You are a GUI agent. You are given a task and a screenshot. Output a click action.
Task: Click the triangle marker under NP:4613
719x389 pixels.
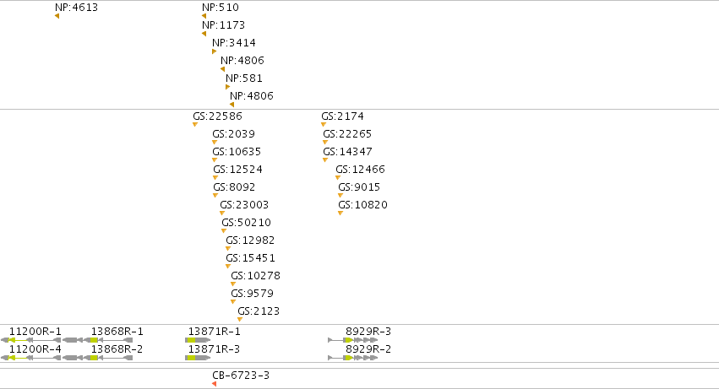pyautogui.click(x=57, y=16)
